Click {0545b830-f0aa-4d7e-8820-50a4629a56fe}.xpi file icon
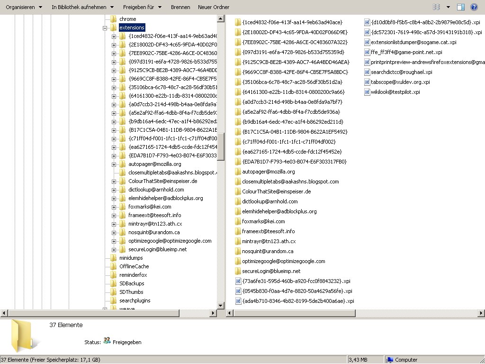This screenshot has width=485, height=364. (x=238, y=291)
